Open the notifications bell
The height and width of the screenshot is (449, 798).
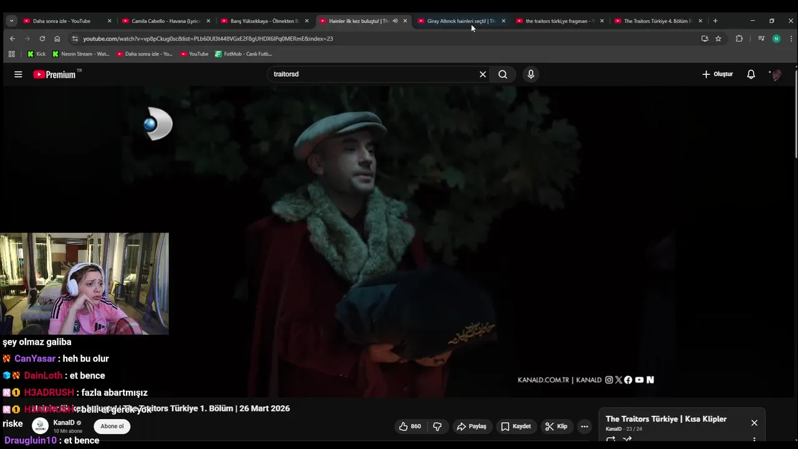tap(751, 74)
